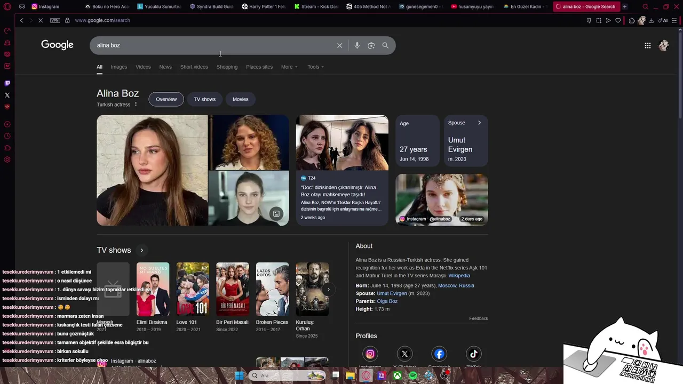Image resolution: width=683 pixels, height=384 pixels.
Task: Select the TV shows chip
Action: point(204,99)
